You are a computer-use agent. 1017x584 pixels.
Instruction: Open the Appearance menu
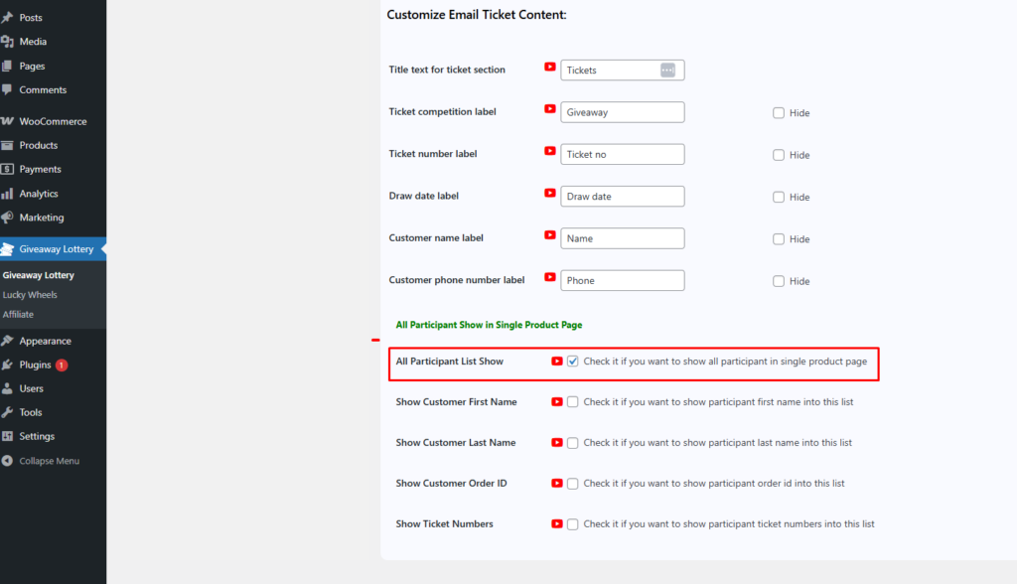pyautogui.click(x=45, y=341)
